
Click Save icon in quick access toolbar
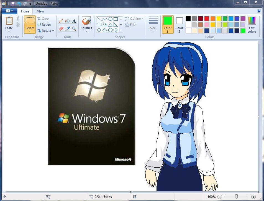(x=13, y=4)
